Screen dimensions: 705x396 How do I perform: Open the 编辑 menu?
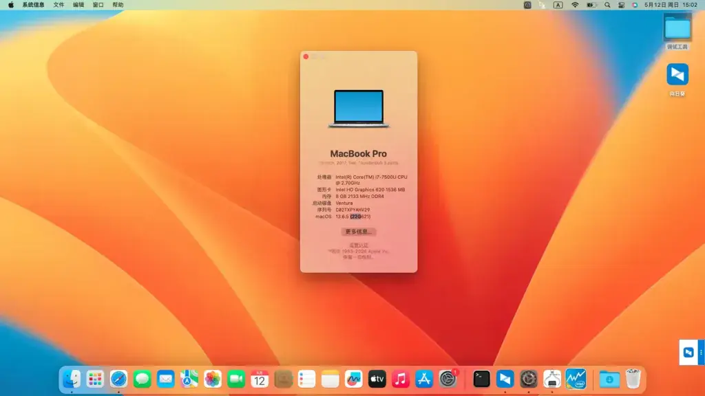(x=78, y=5)
